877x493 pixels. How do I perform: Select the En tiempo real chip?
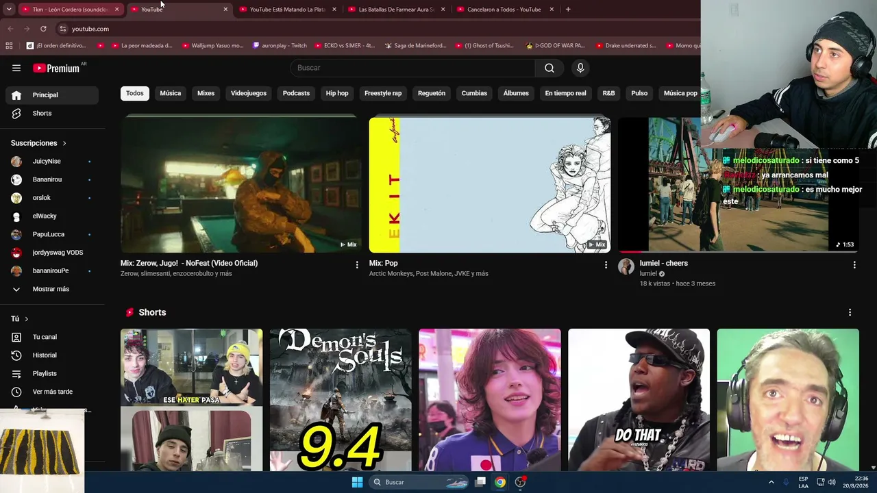(565, 93)
